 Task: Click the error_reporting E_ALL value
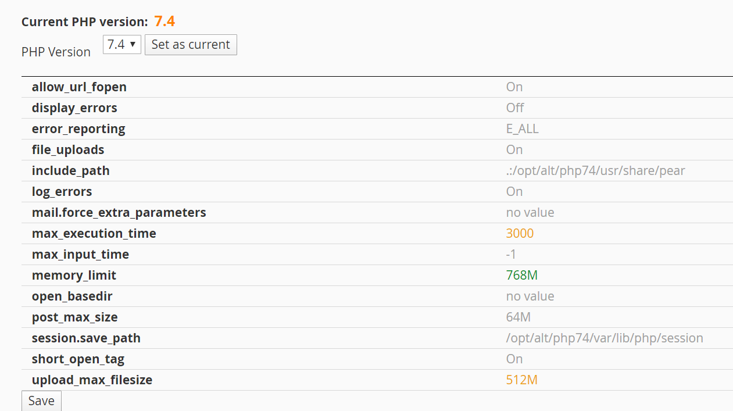click(522, 129)
